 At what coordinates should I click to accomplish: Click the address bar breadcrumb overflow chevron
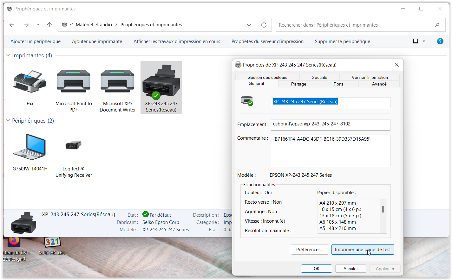(72, 25)
